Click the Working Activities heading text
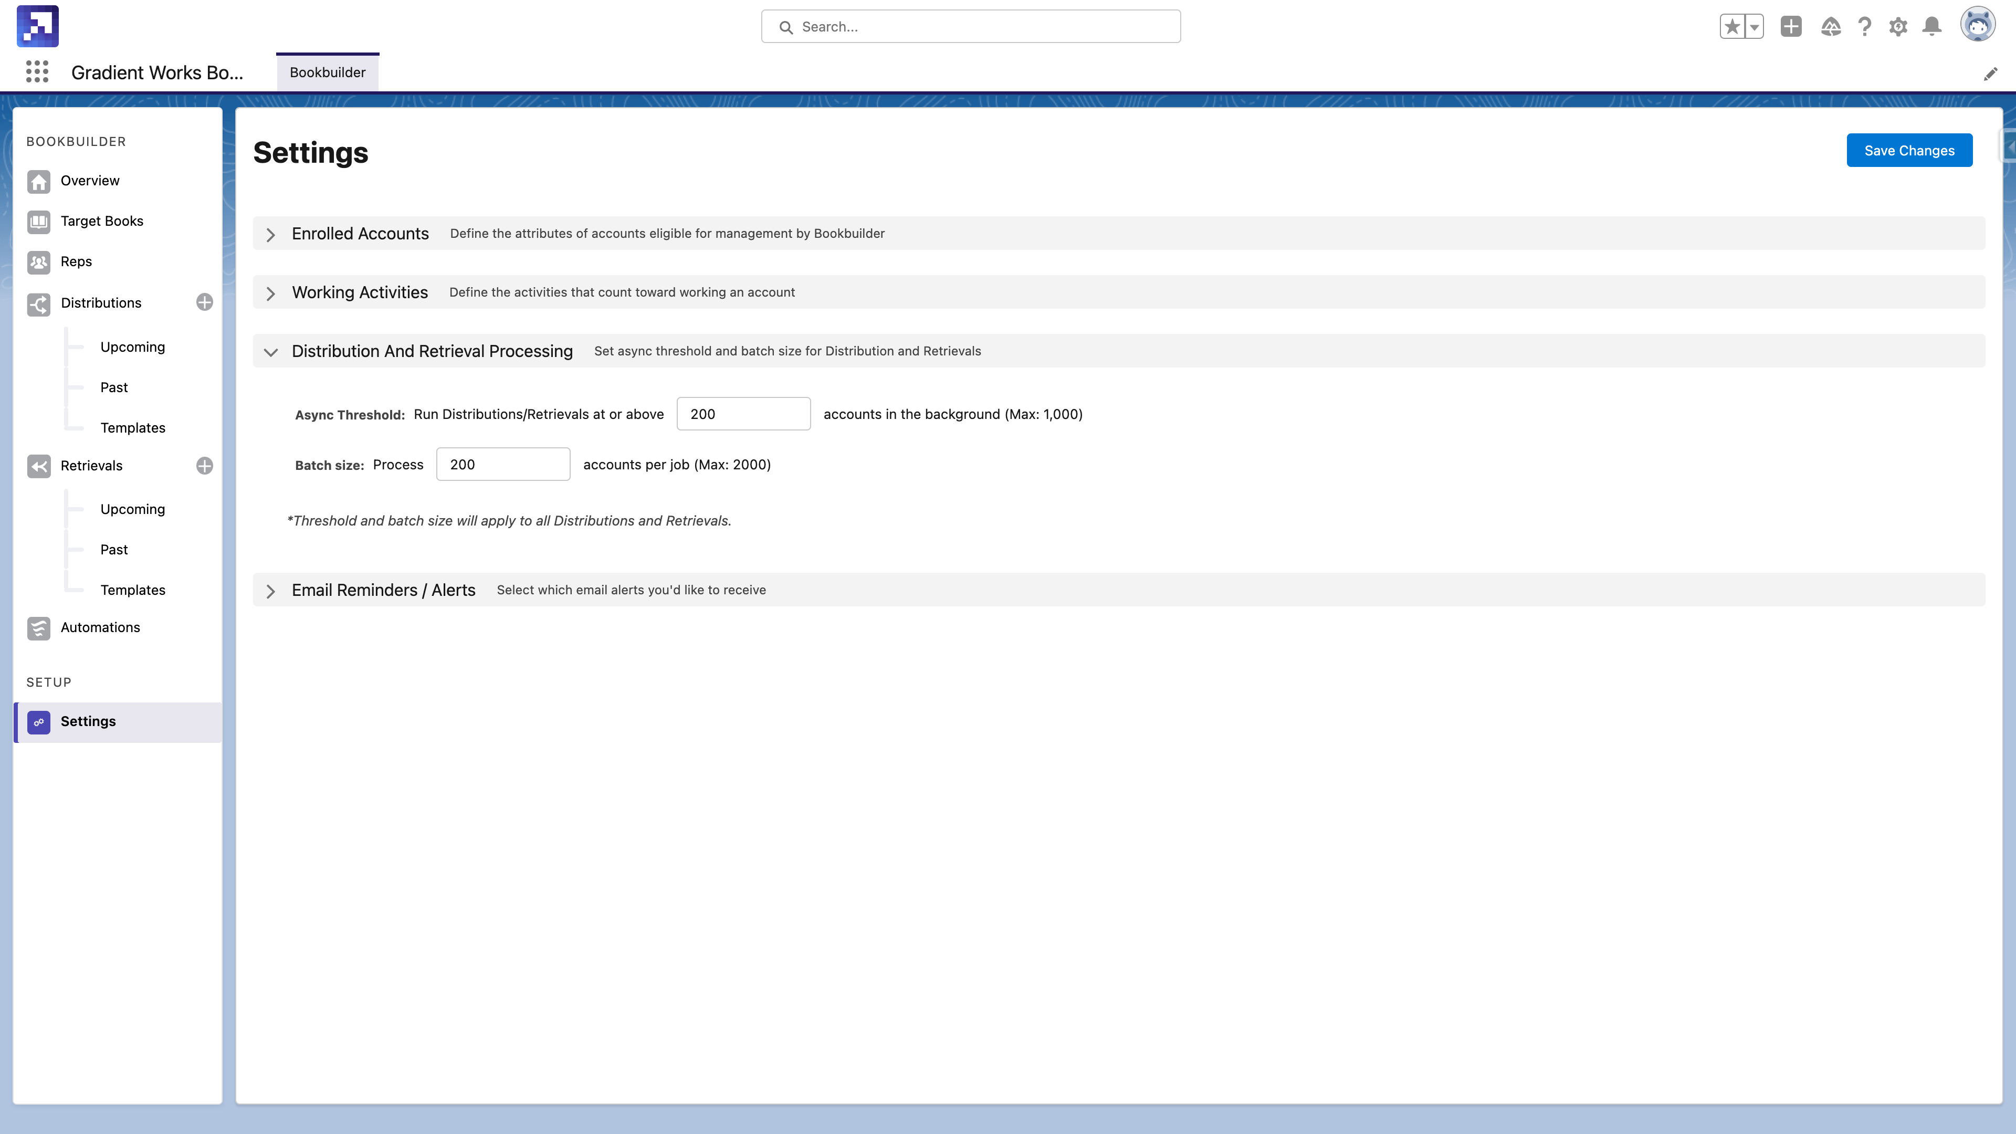The width and height of the screenshot is (2016, 1134). coord(359,292)
